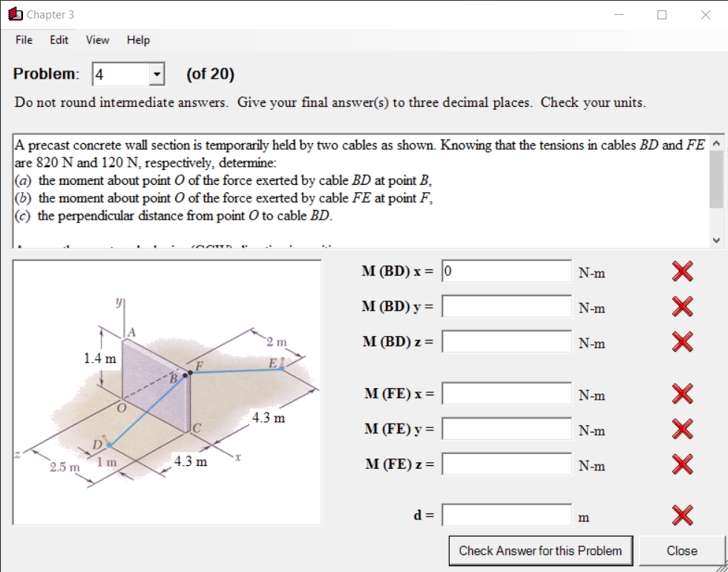728x572 pixels.
Task: Click the "d =" label
Action: 424,516
